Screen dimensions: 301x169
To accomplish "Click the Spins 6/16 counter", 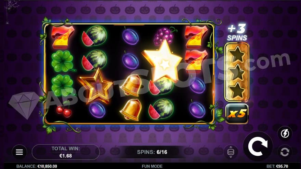I will pos(152,152).
